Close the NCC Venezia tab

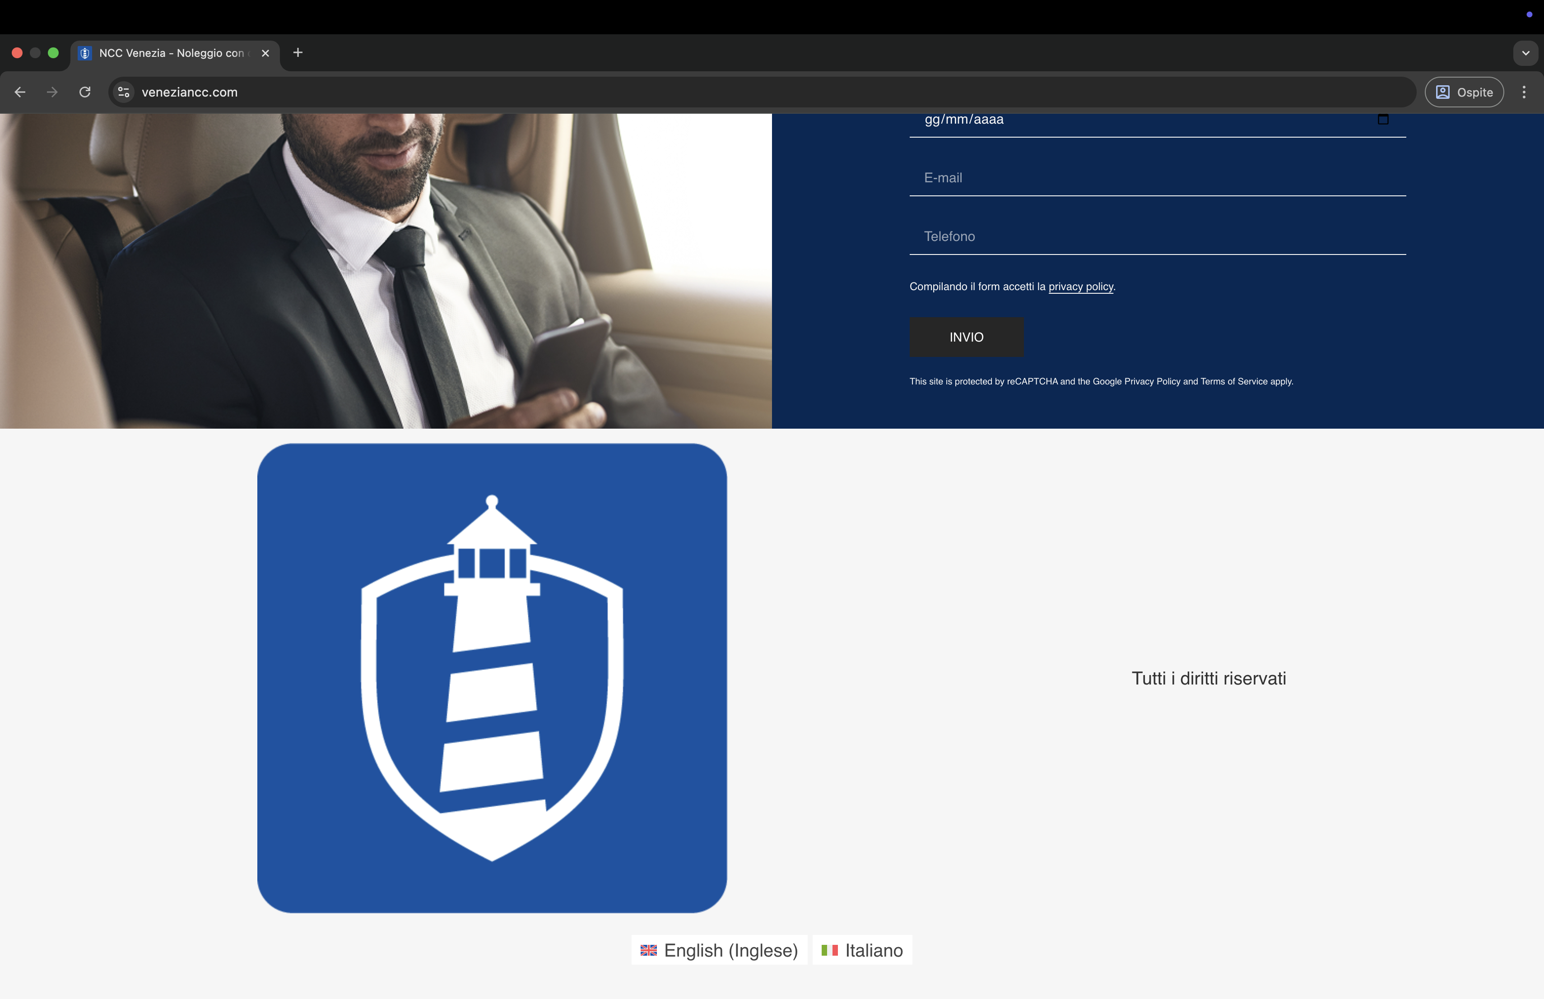pos(265,53)
